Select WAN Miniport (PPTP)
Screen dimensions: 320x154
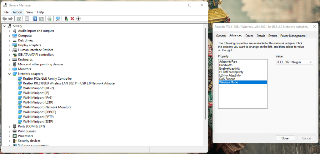pos(38,117)
